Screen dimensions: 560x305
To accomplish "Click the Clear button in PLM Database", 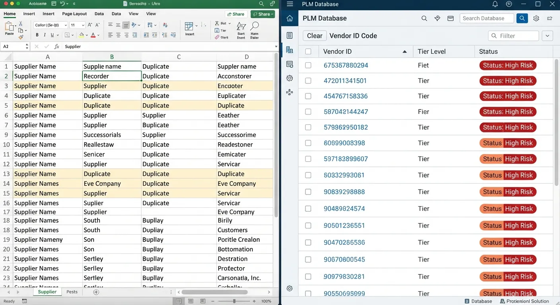I will tap(315, 36).
